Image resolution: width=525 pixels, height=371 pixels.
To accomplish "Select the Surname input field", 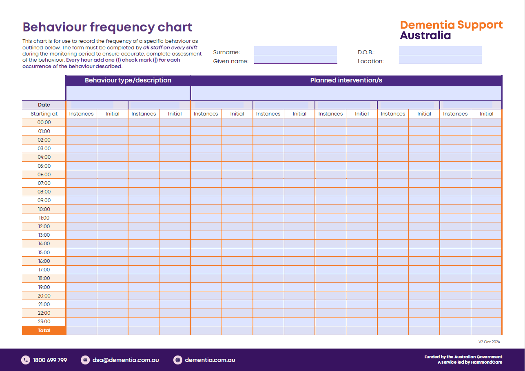I will tap(296, 52).
